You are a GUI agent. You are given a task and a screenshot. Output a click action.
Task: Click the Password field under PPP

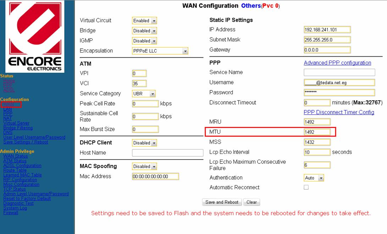coord(339,92)
